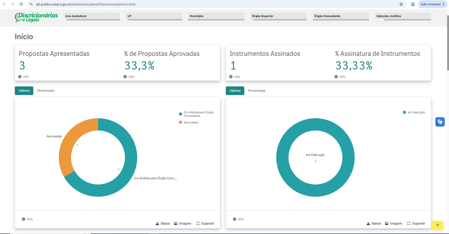This screenshot has width=449, height=234.
Task: Go back using browser back arrow
Action: tap(4, 4)
